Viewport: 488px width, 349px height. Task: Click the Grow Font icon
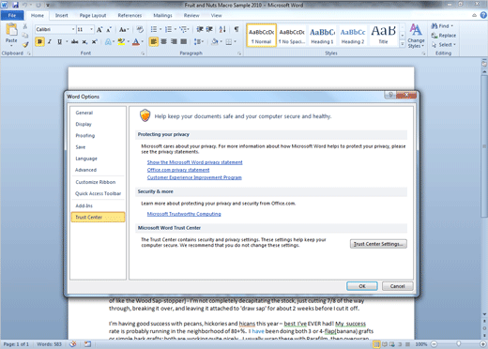point(99,30)
